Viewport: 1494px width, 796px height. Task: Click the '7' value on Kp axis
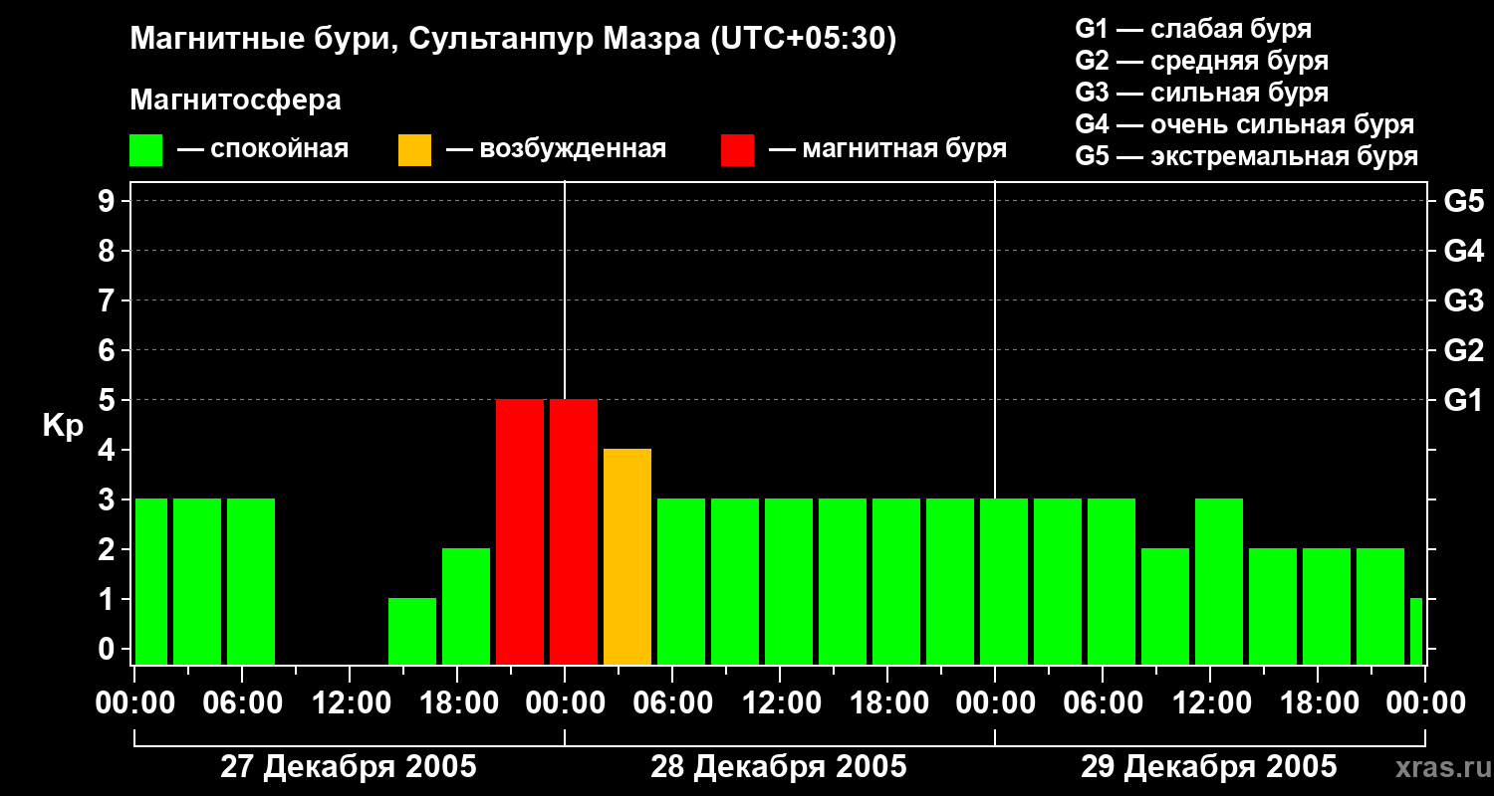109,300
